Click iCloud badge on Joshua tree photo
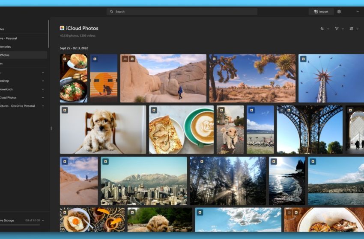Viewport: 364px width, 239px height. 214,59
